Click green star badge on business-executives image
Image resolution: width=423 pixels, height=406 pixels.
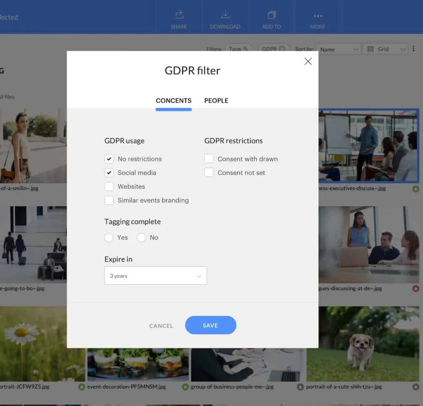coord(416,189)
